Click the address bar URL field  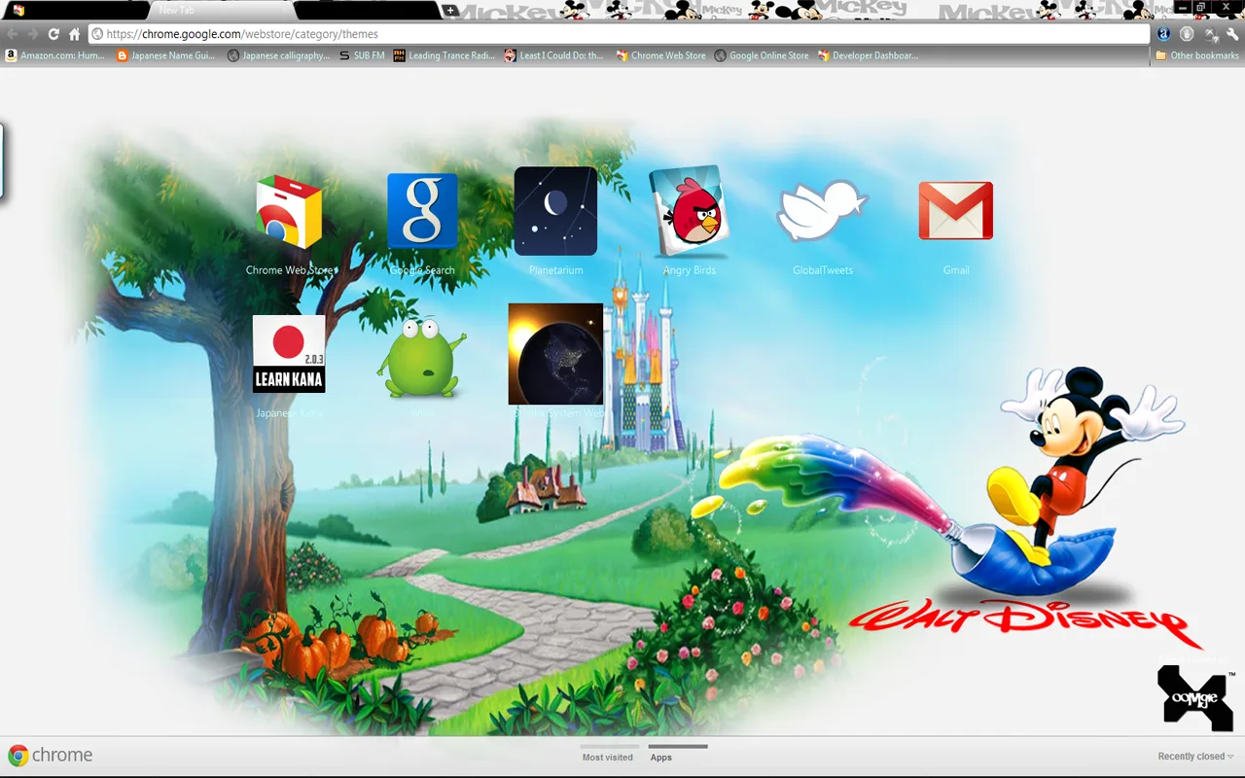click(619, 34)
